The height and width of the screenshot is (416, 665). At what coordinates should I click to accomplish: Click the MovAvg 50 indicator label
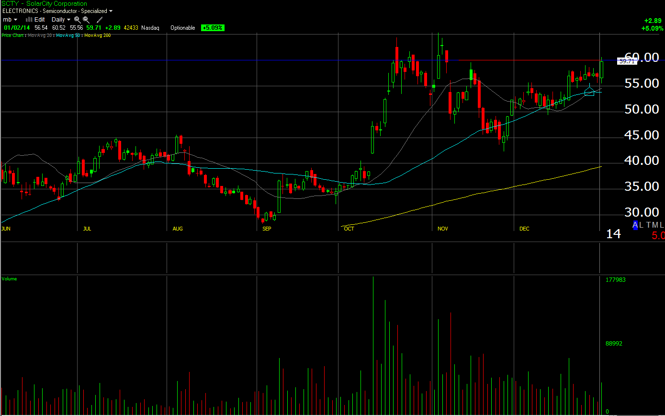coord(68,35)
